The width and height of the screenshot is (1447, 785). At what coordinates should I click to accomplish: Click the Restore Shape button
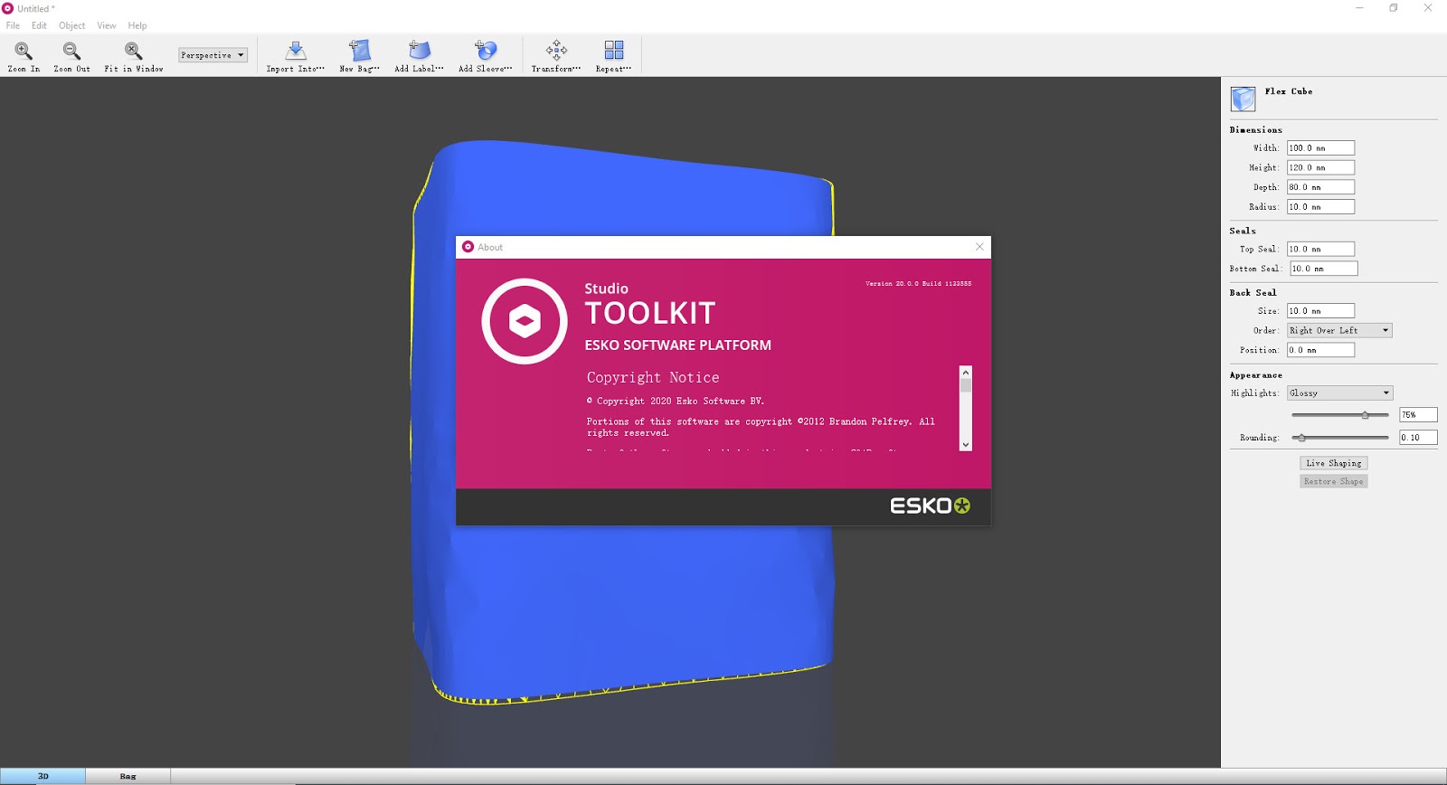[x=1333, y=481]
